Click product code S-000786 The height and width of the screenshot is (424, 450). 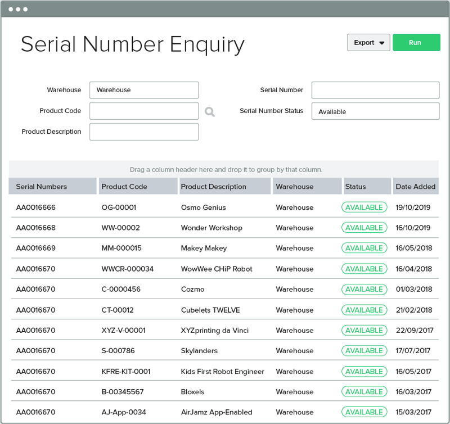(118, 350)
